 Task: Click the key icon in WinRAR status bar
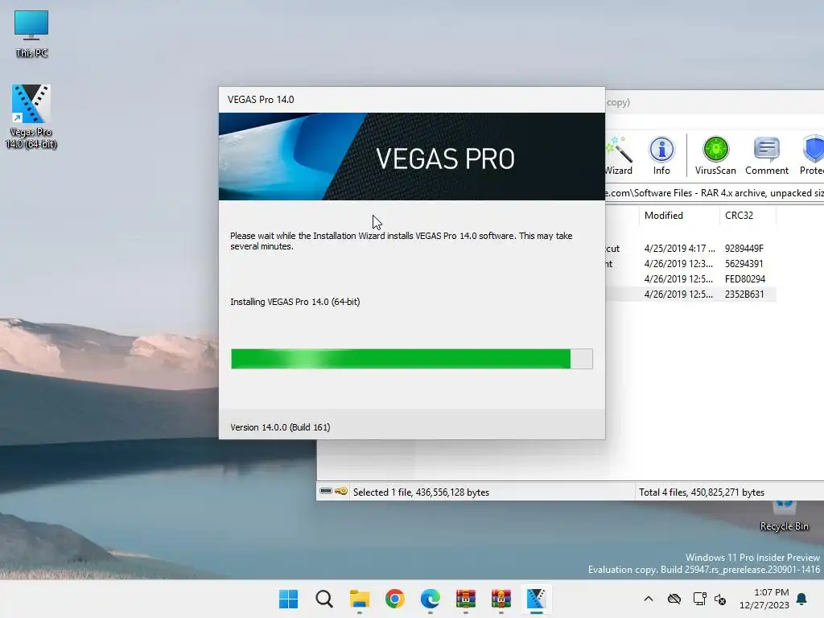coord(341,492)
